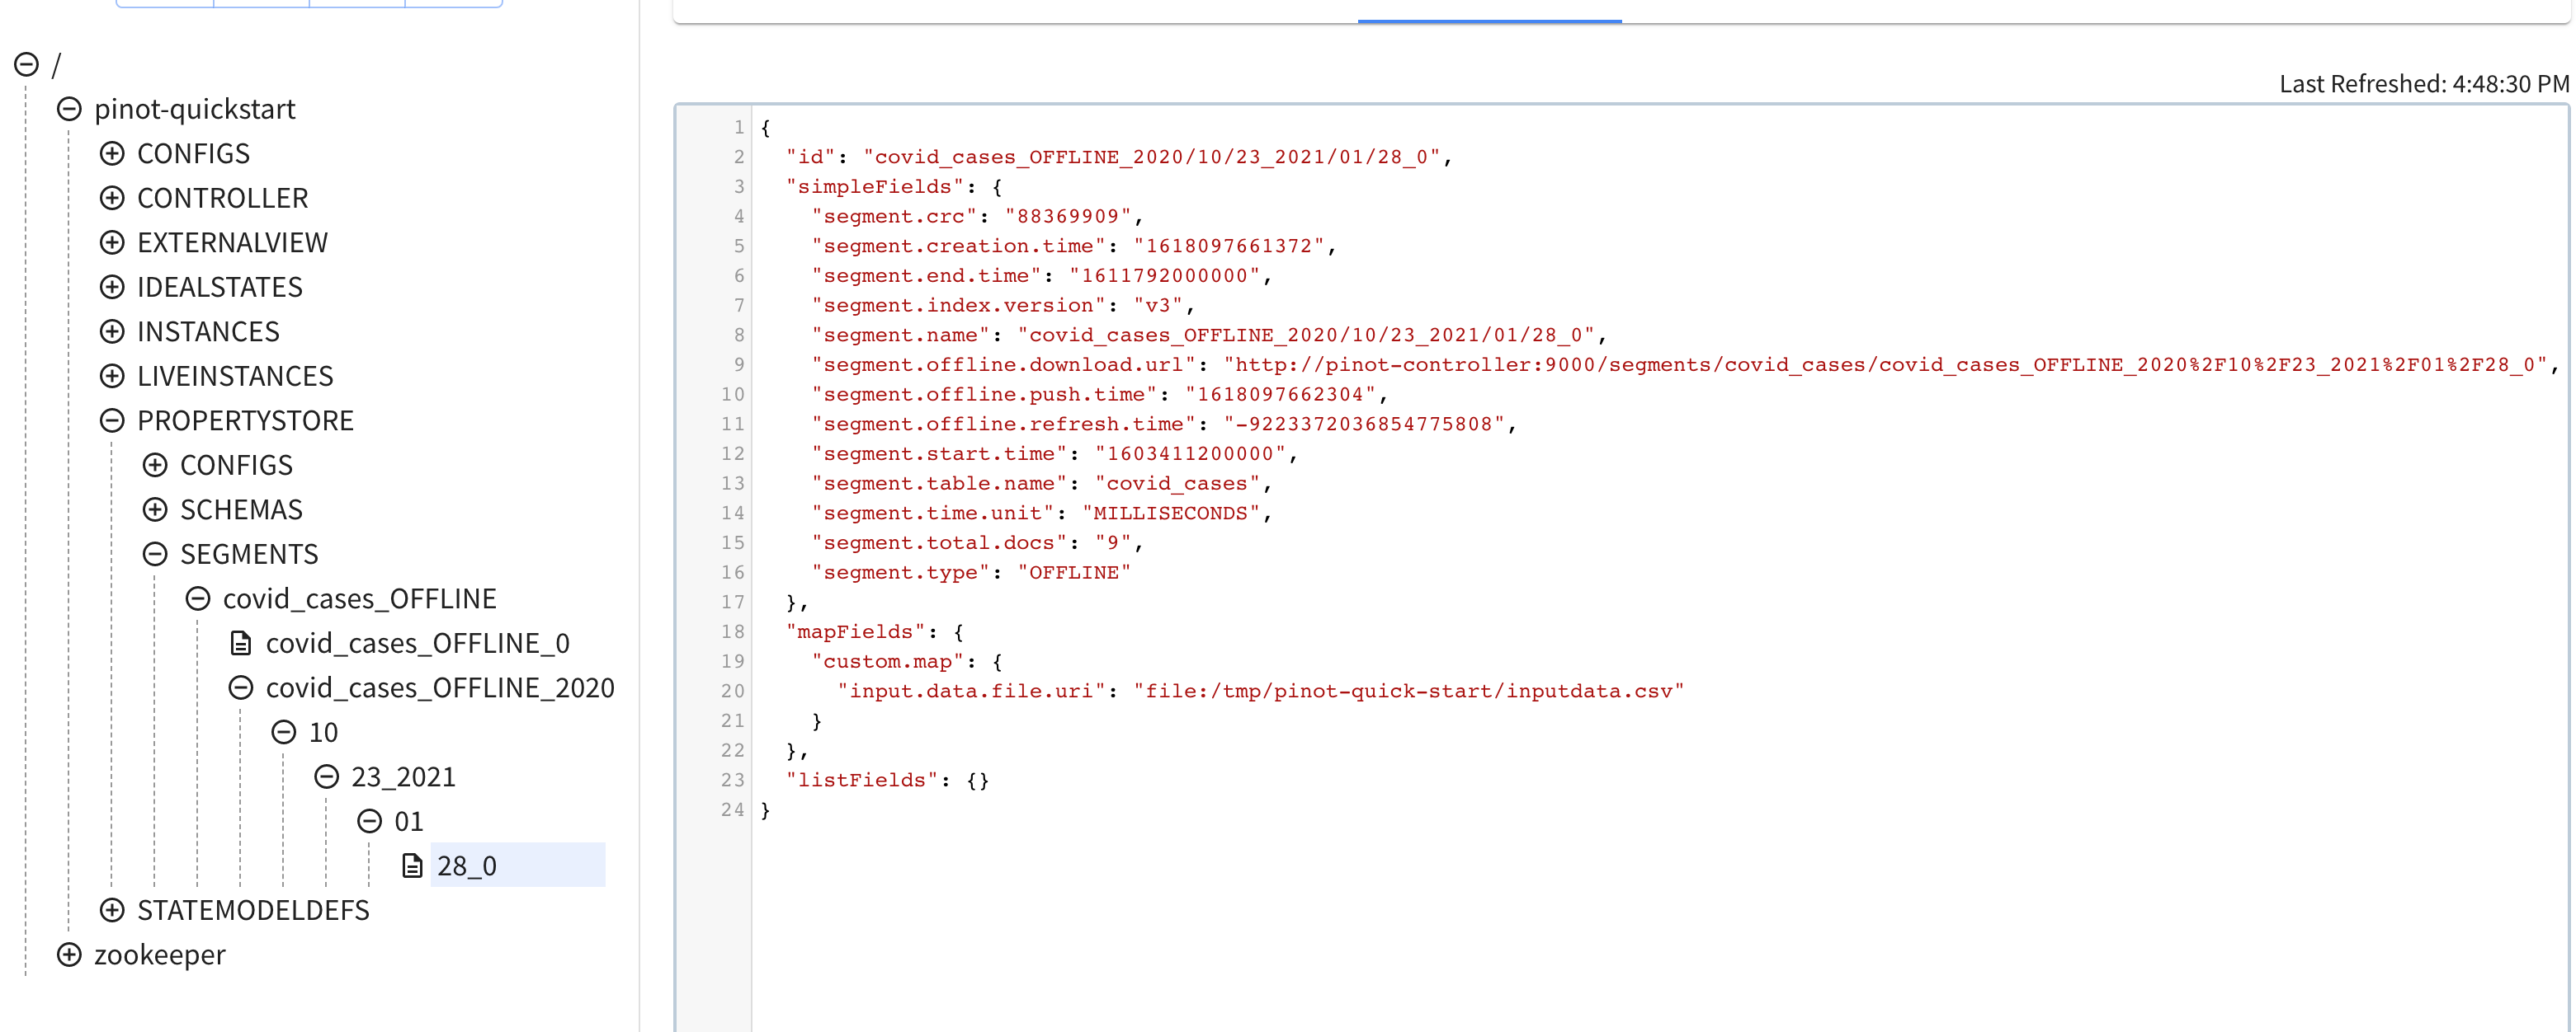The width and height of the screenshot is (2576, 1032).
Task: Collapse the root slash node icon
Action: click(x=27, y=65)
